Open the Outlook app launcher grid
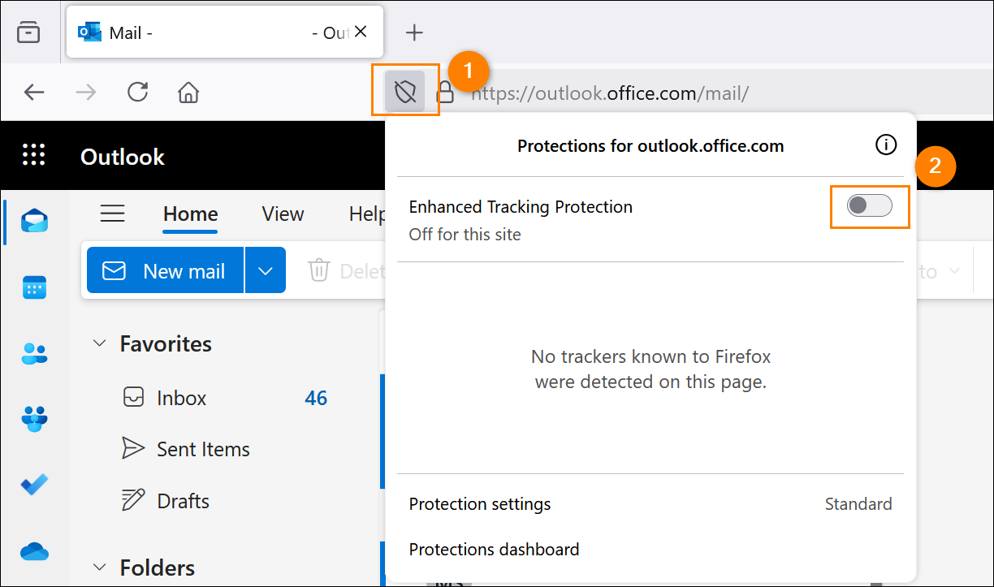Screen dimensions: 994x587 [34, 156]
